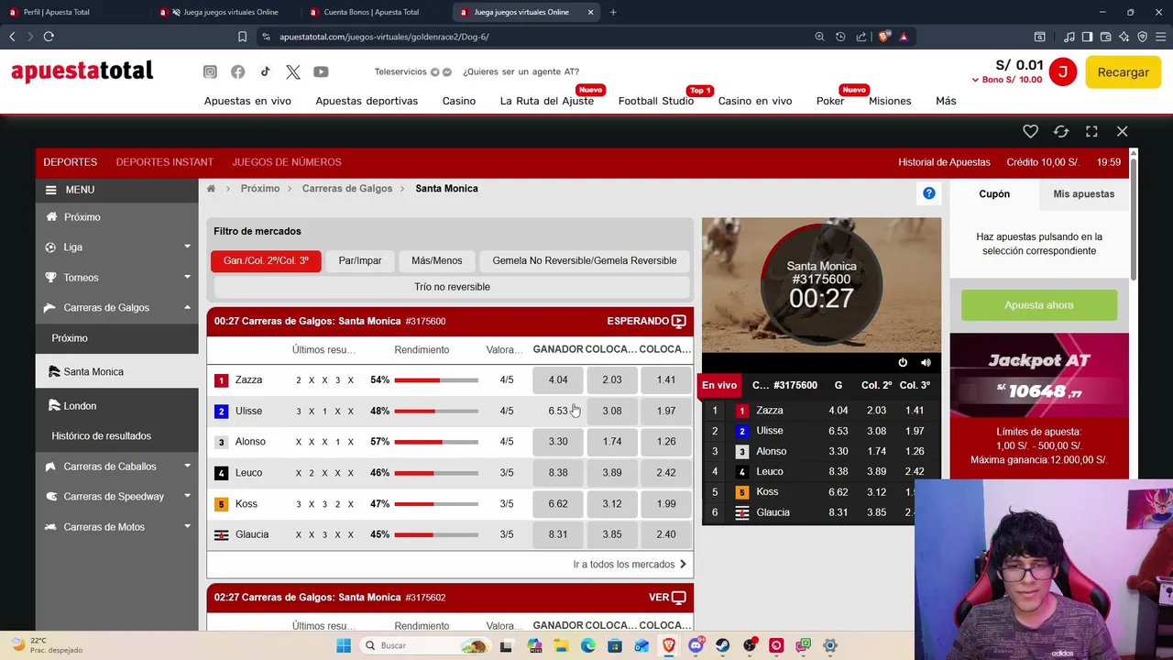Click the Brave shield icon
Image resolution: width=1173 pixels, height=660 pixels.
884,37
